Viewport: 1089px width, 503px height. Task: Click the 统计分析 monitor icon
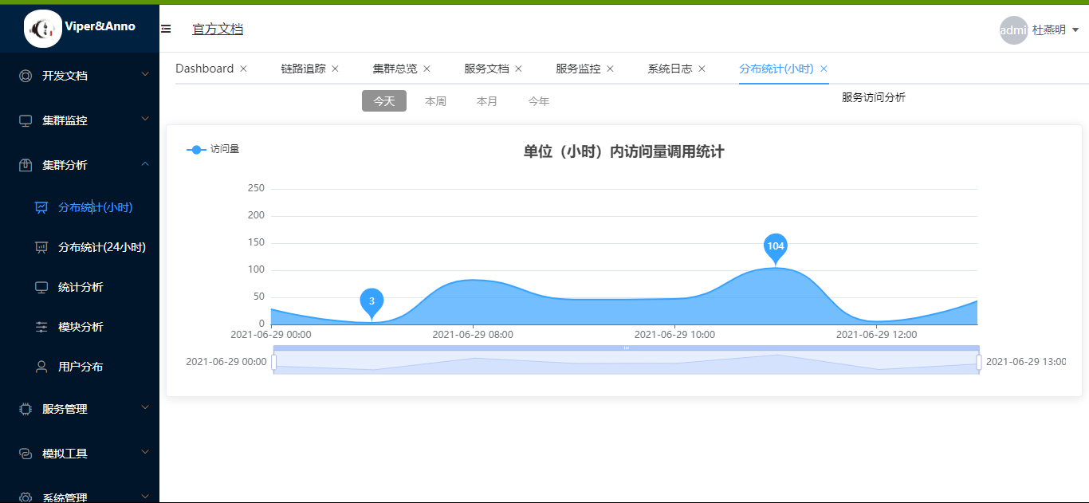point(41,286)
